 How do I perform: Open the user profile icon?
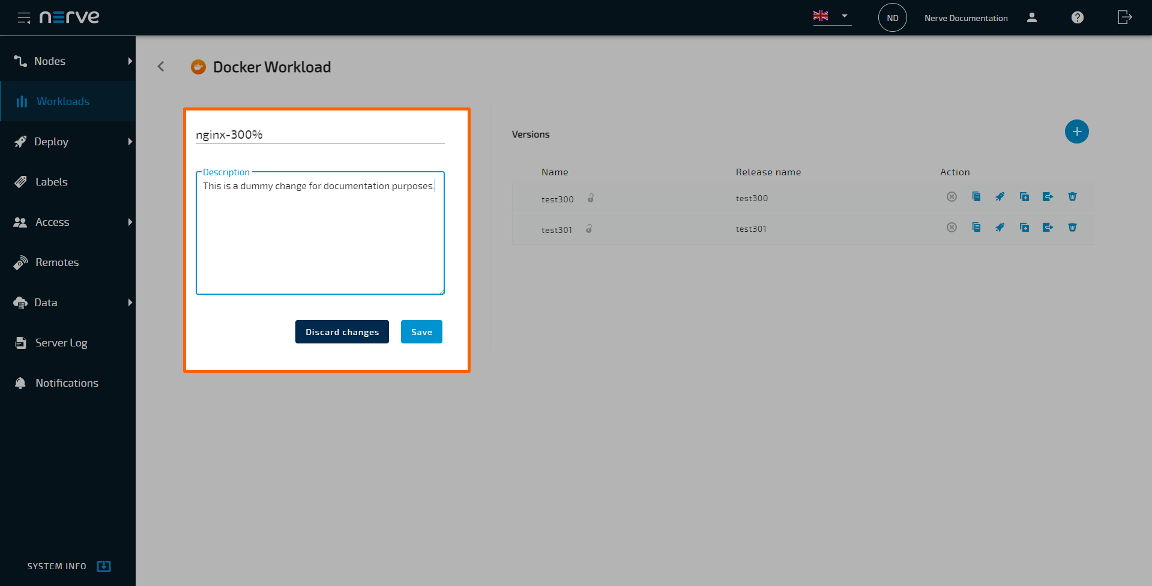1031,17
